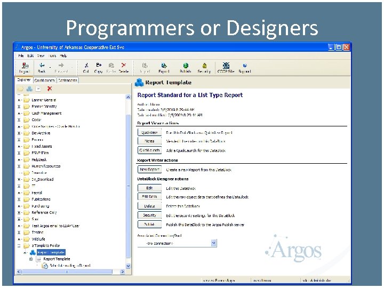Expand the DevArchive folder node
Screen dimensions: 384x288
click(19, 133)
